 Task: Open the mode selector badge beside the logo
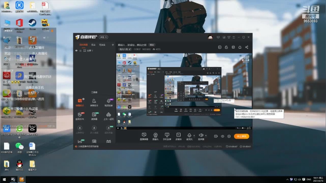[x=103, y=37]
